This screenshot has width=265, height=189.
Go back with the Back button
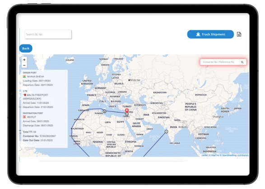coord(26,48)
